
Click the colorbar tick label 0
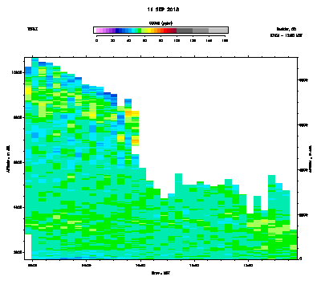(96, 40)
